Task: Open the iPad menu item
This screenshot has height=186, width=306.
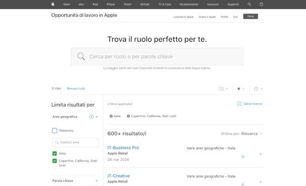Action: pyautogui.click(x=95, y=5)
